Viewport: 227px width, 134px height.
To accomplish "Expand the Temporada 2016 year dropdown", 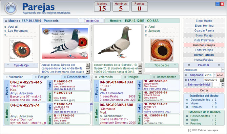I will 215,75.
